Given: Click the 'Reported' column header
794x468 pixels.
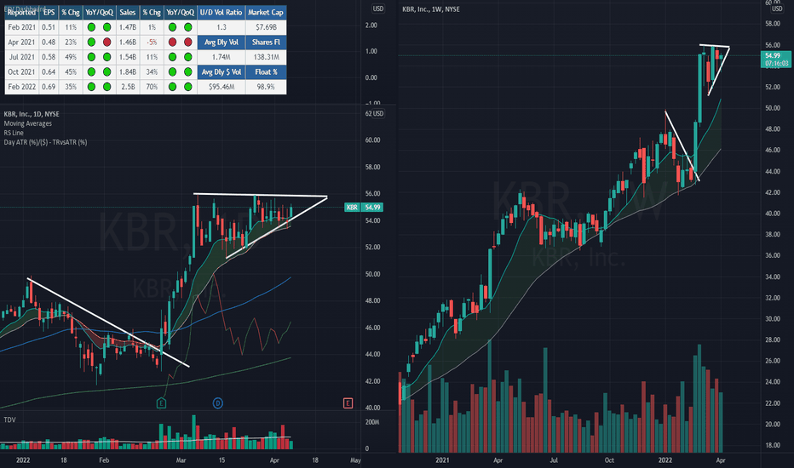Looking at the screenshot, I should click(x=22, y=13).
